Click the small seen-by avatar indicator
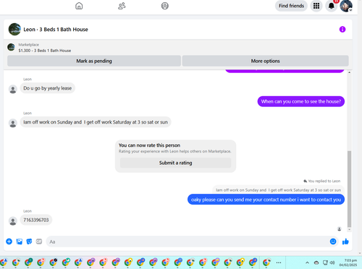The width and height of the screenshot is (362, 269). coord(340,229)
